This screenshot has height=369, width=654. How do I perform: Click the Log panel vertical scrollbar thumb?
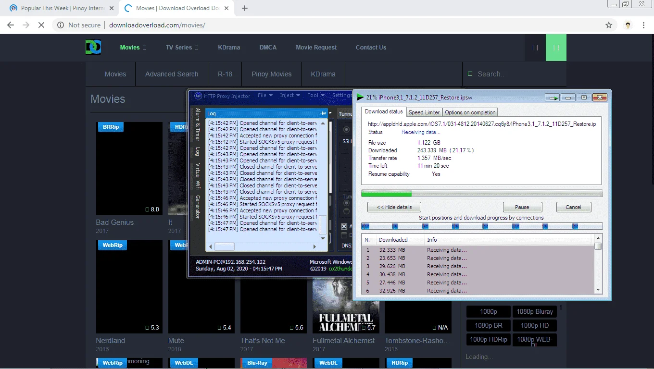323,224
